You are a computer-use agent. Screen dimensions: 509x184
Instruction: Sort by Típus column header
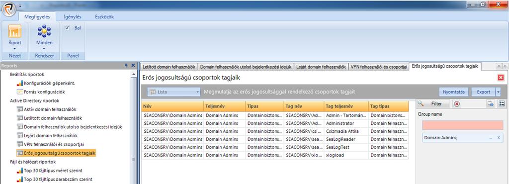tap(264, 106)
